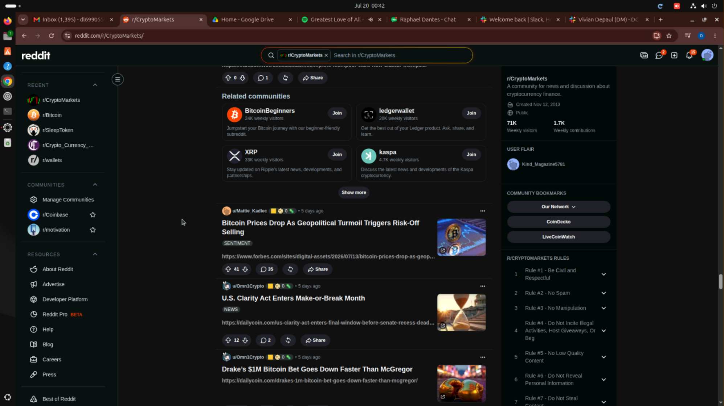Click the browser back arrow
Viewport: 724px width, 406px height.
(24, 35)
